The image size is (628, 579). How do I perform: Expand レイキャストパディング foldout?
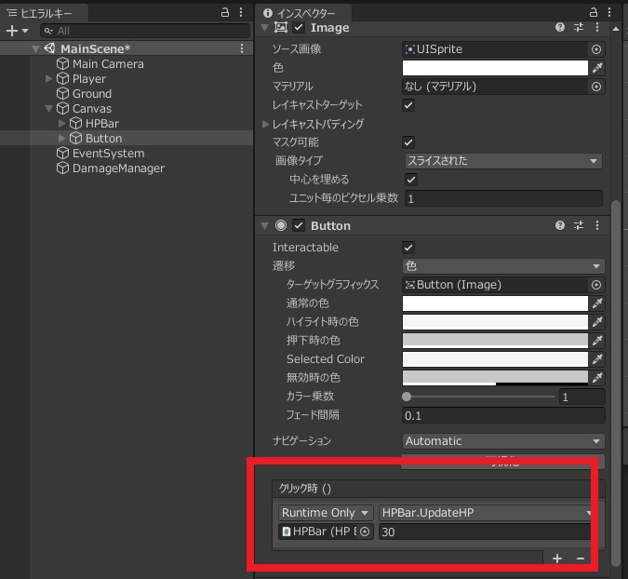coord(265,124)
